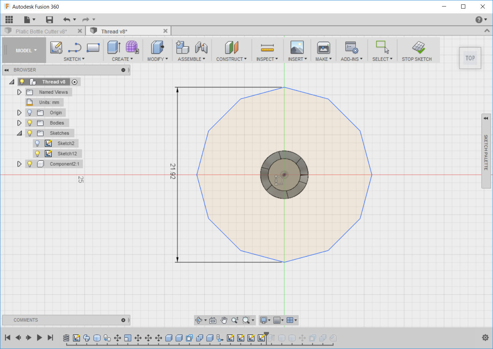The height and width of the screenshot is (349, 493).
Task: Hide the Bodies folder
Action: (29, 122)
